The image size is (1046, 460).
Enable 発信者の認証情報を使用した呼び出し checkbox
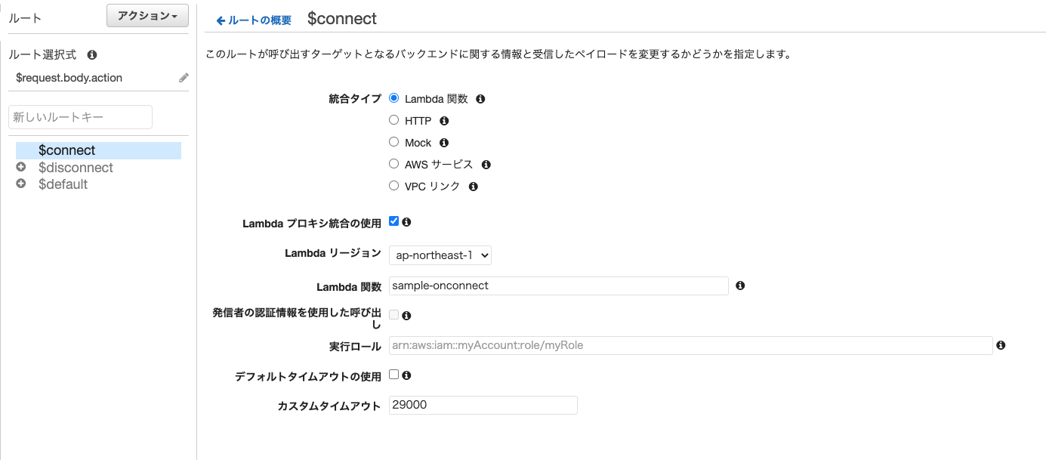tap(393, 314)
